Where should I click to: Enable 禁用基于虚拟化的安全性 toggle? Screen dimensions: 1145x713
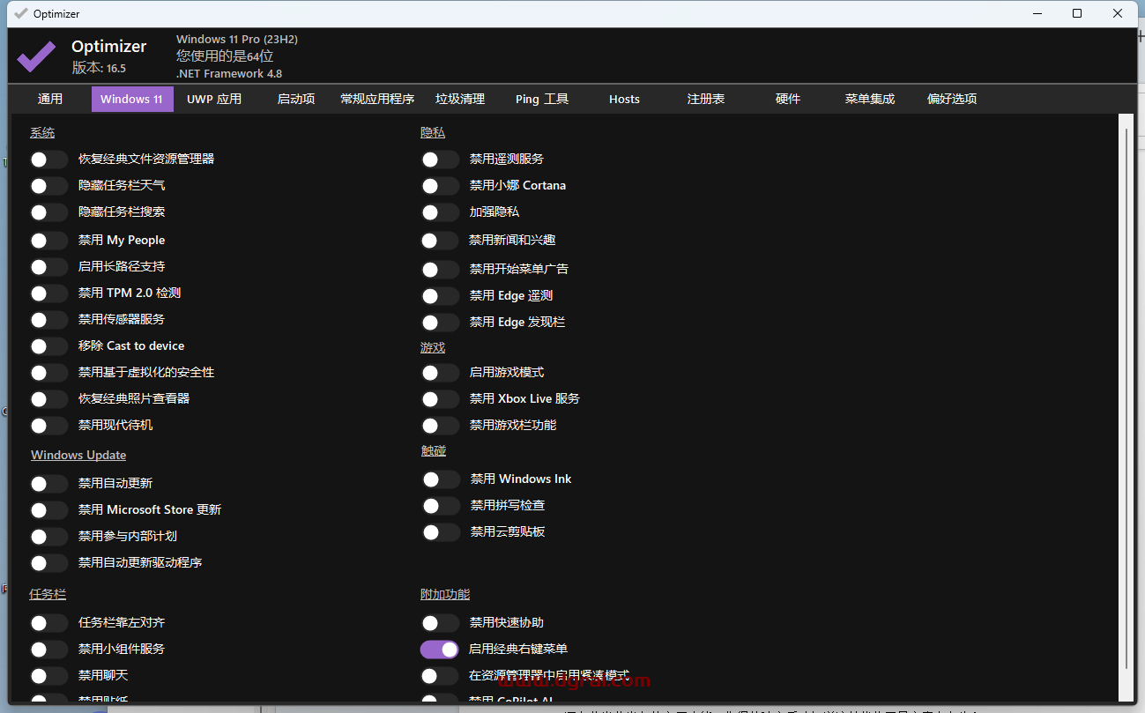[x=48, y=373]
